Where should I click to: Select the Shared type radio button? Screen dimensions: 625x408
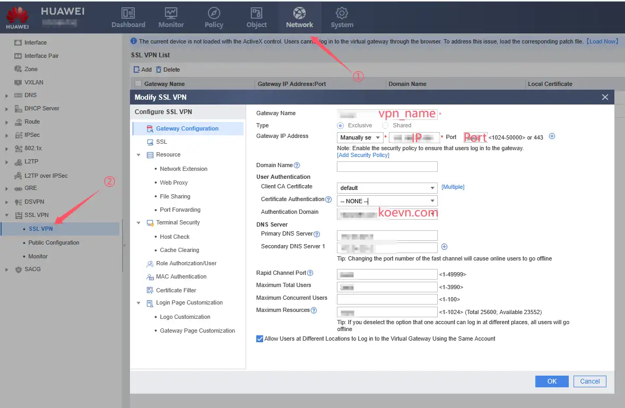point(385,125)
